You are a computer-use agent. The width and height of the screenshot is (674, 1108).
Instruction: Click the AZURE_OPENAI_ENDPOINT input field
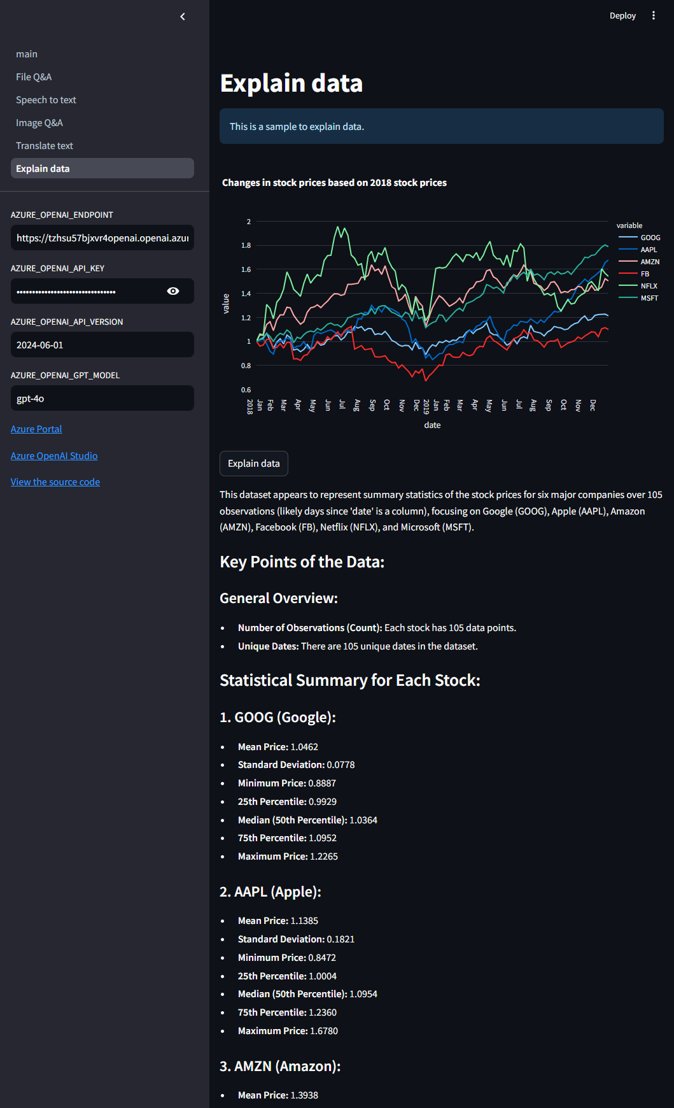(102, 238)
